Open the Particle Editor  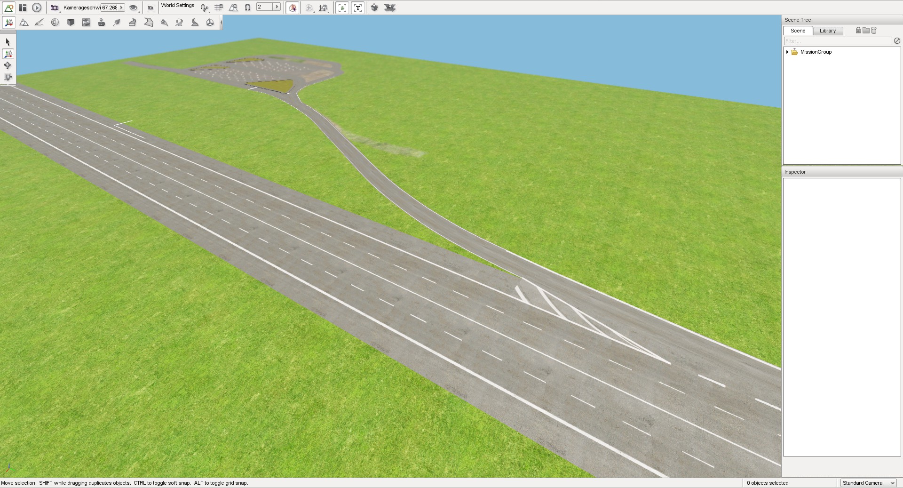[164, 23]
